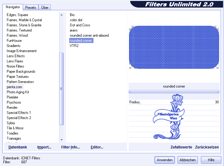The width and height of the screenshot is (224, 166).
Task: Choose the VTR2 filter
Action: click(74, 46)
